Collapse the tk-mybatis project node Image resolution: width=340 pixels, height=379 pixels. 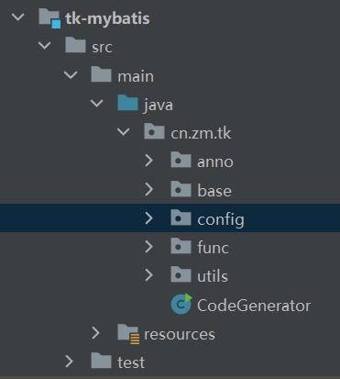17,17
